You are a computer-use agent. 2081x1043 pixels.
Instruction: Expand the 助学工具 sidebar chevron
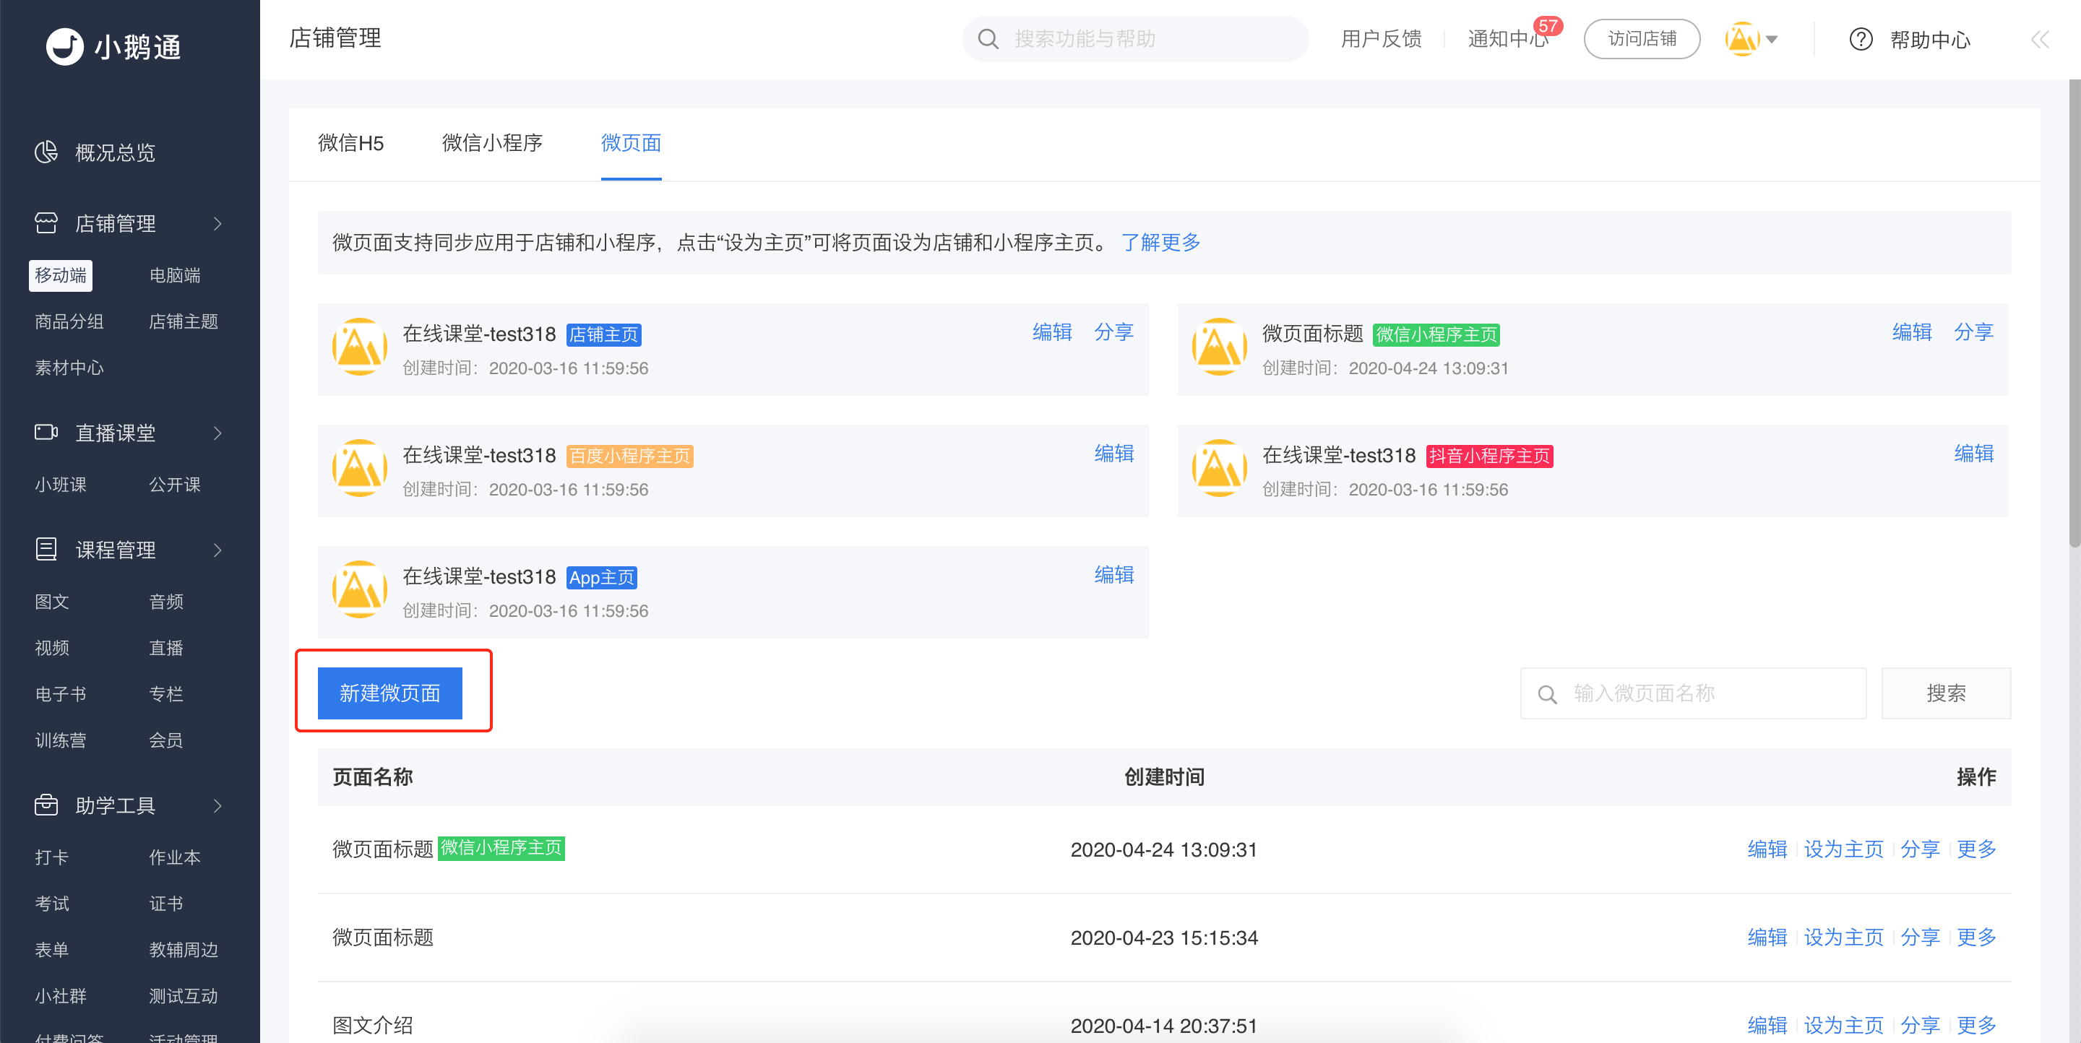click(x=217, y=805)
